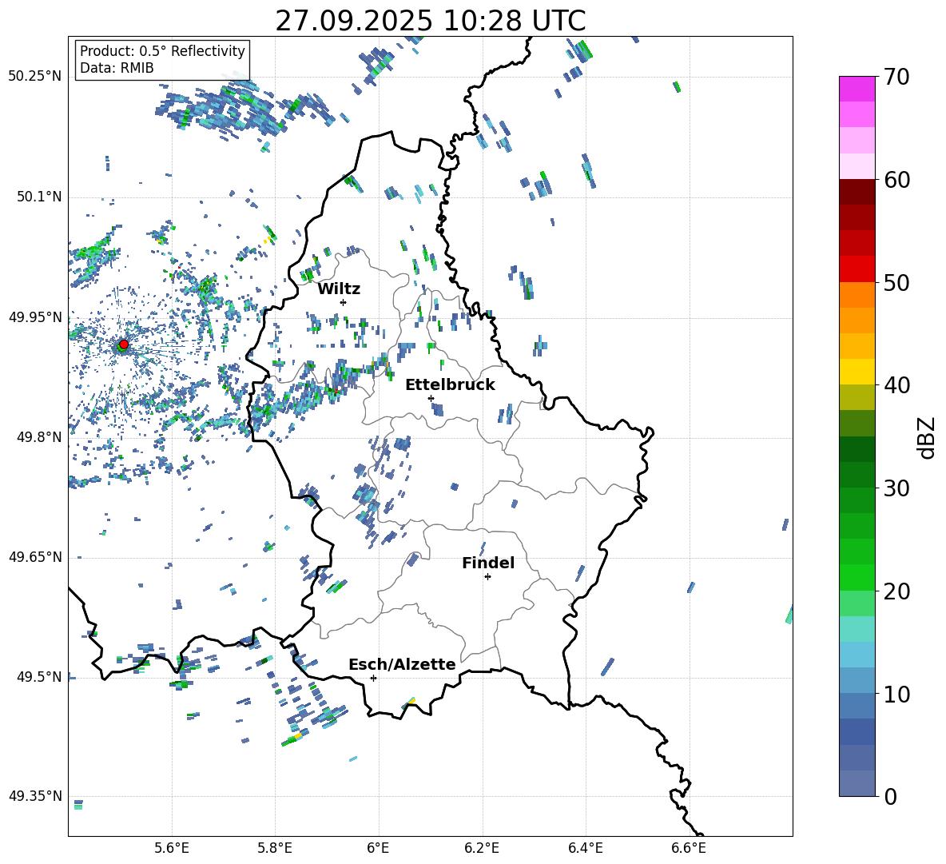Pick the yellow colorbar swatch above 40

(x=857, y=372)
